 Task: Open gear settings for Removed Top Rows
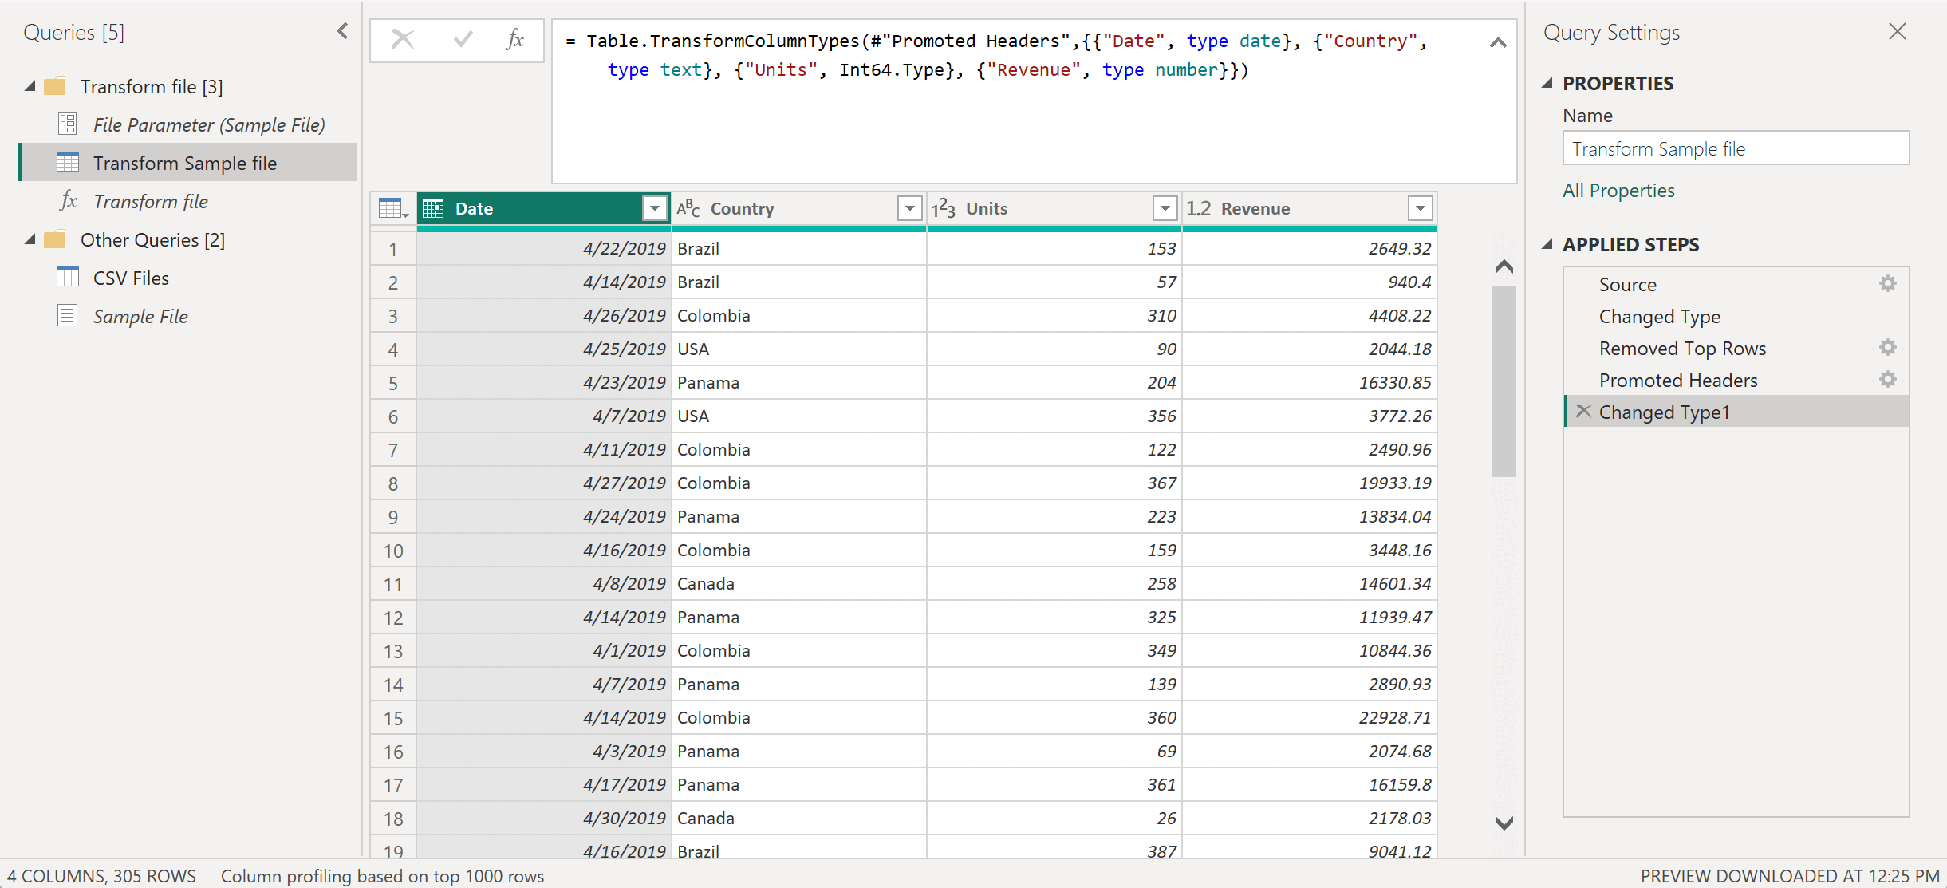pos(1887,348)
